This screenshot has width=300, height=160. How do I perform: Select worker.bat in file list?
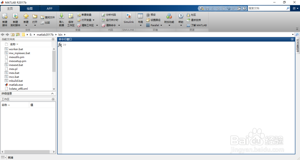coord(16,49)
